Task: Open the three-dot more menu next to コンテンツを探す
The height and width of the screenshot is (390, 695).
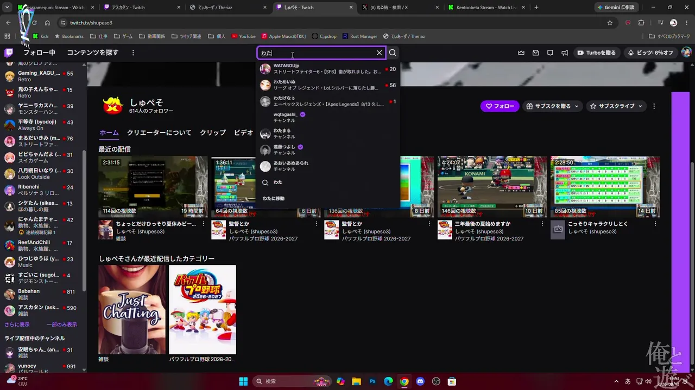Action: click(x=132, y=53)
